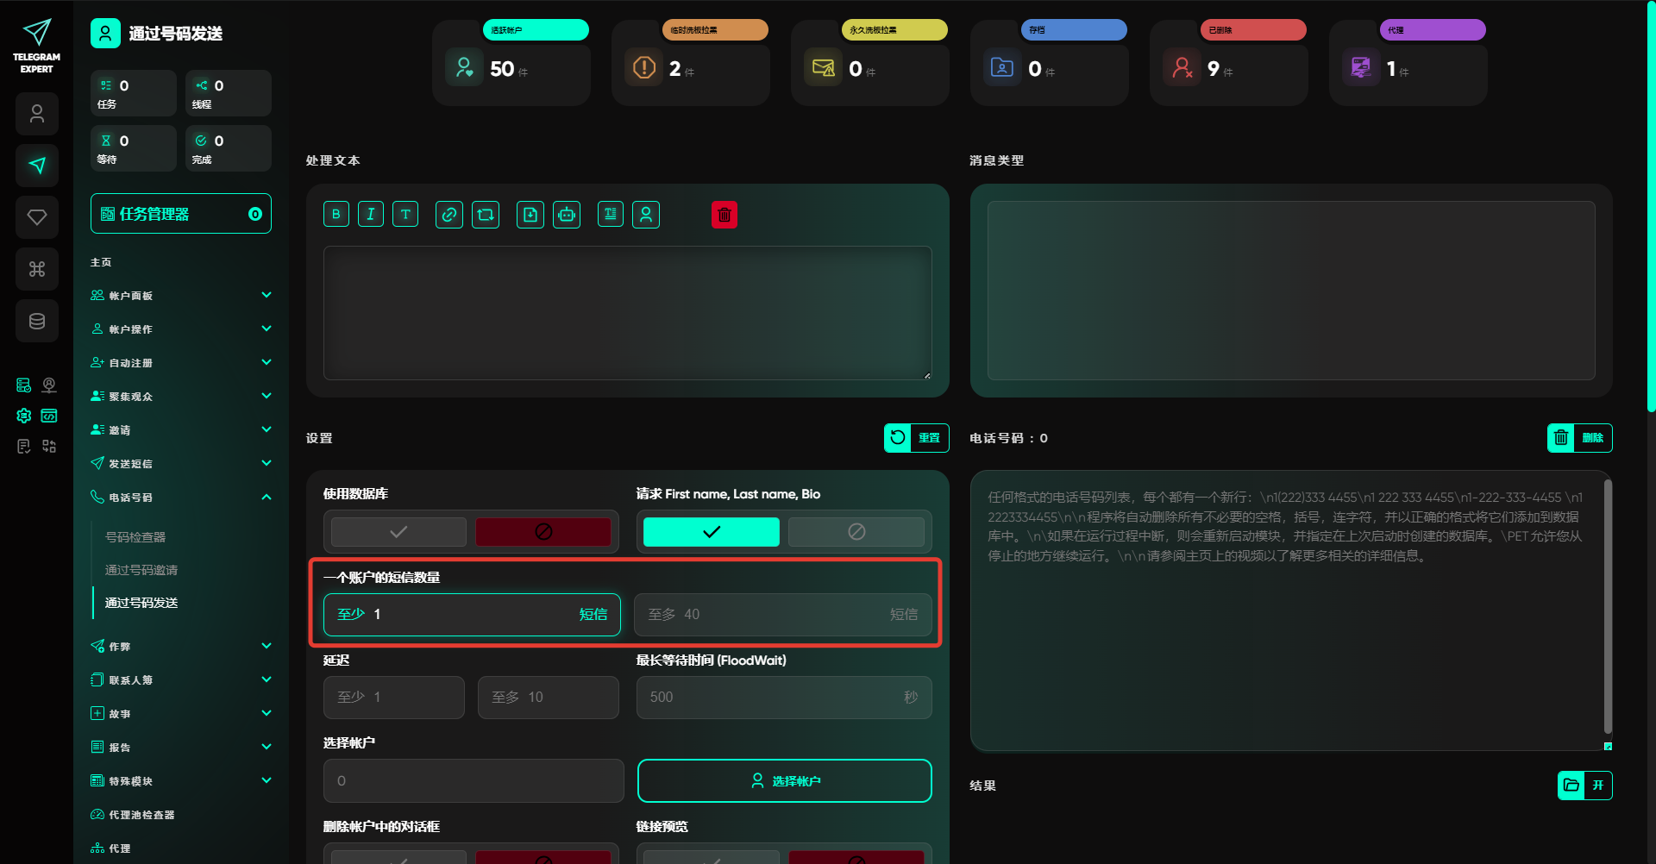Click the bold formatting icon

[336, 215]
